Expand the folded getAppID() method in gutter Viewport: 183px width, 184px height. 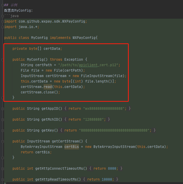[3, 109]
